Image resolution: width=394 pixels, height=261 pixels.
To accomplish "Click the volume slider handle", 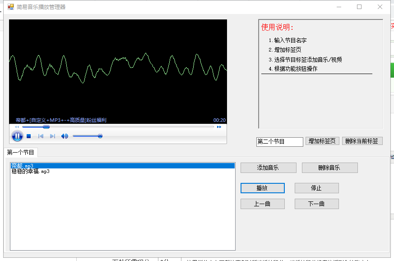I will (100, 136).
